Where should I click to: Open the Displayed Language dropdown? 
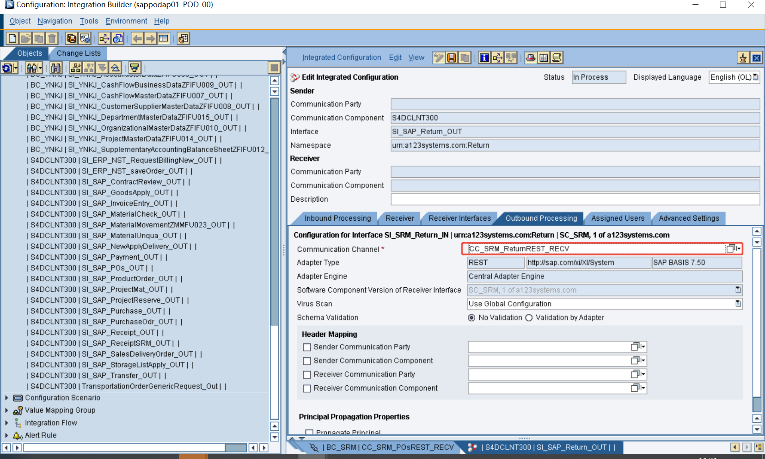(755, 77)
